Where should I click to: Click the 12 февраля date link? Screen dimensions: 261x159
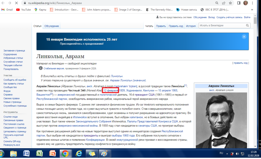(110, 90)
